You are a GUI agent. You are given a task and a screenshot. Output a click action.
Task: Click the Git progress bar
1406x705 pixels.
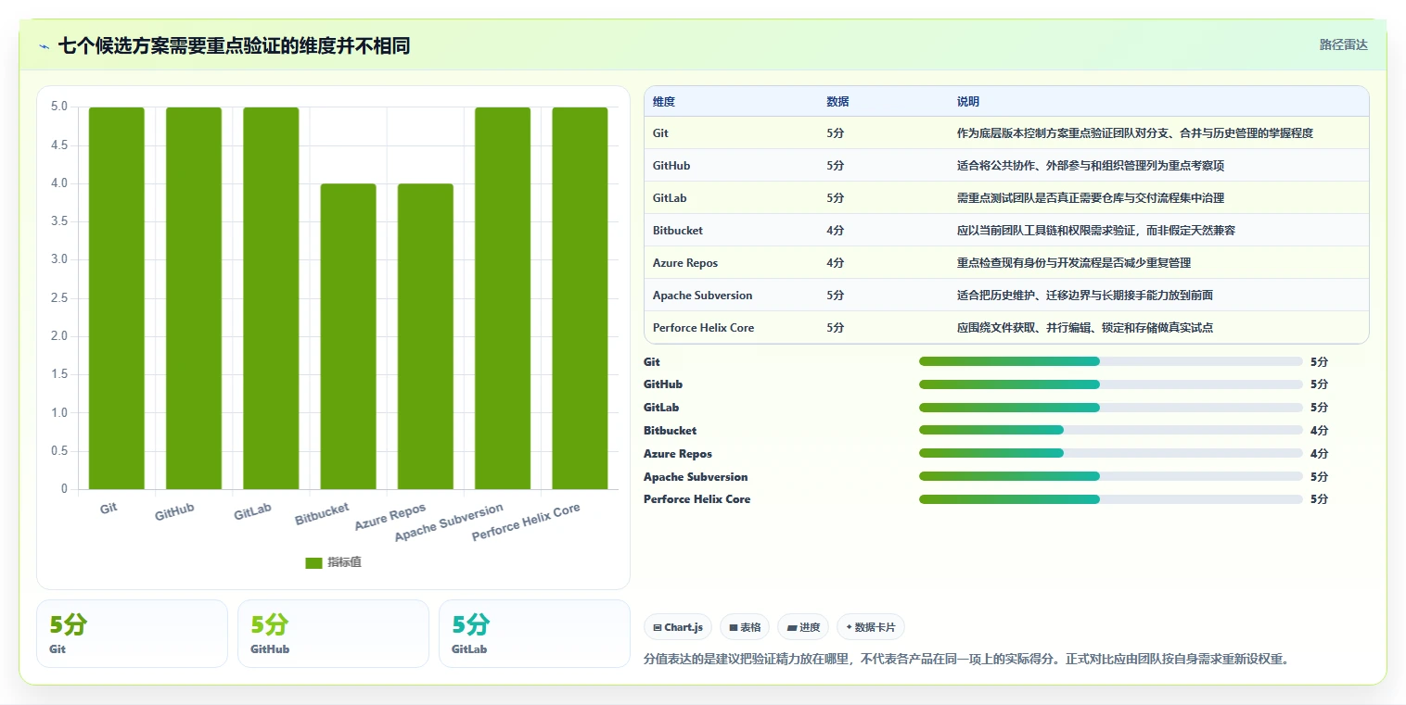click(x=1111, y=361)
